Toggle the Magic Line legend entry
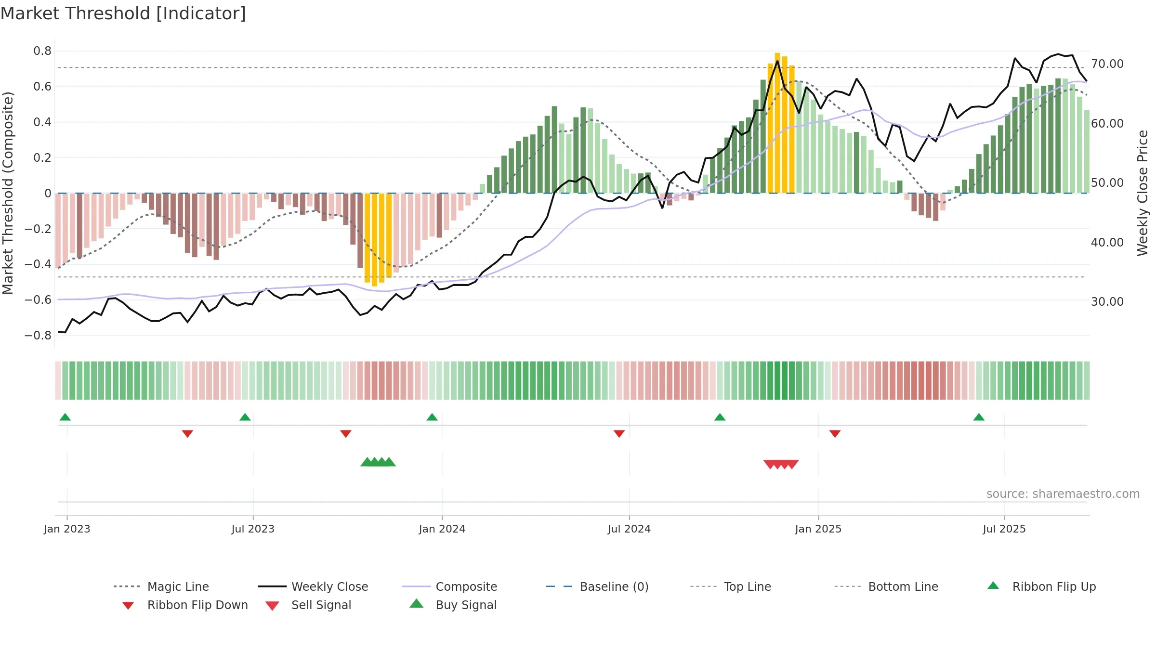This screenshot has width=1156, height=650. [161, 586]
